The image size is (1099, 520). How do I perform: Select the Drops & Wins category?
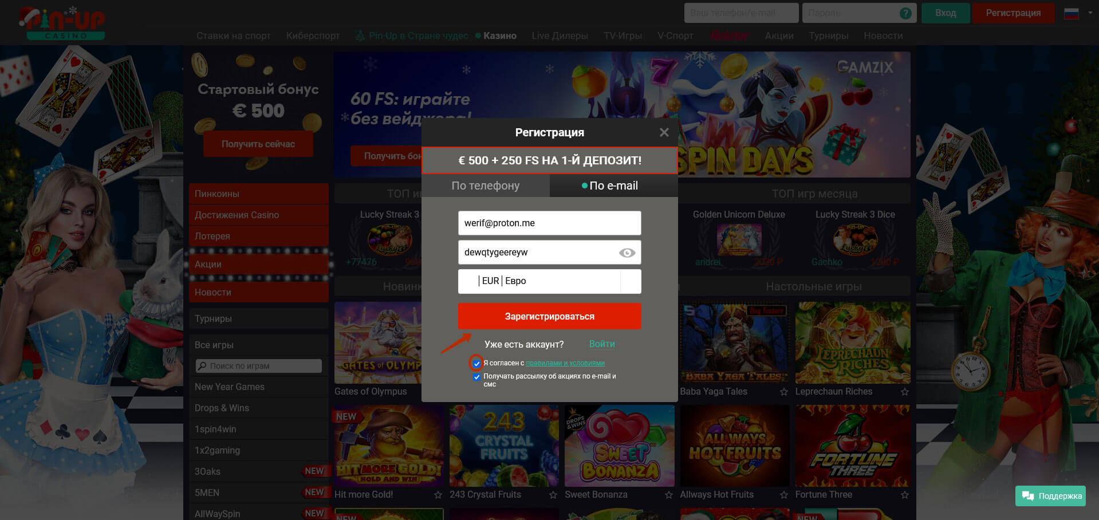(x=259, y=408)
